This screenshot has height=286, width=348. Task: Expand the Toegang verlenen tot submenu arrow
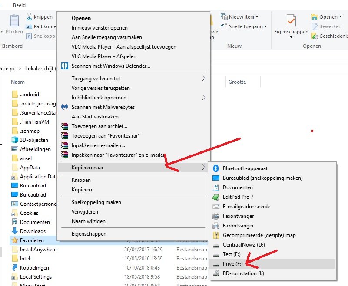(x=203, y=78)
